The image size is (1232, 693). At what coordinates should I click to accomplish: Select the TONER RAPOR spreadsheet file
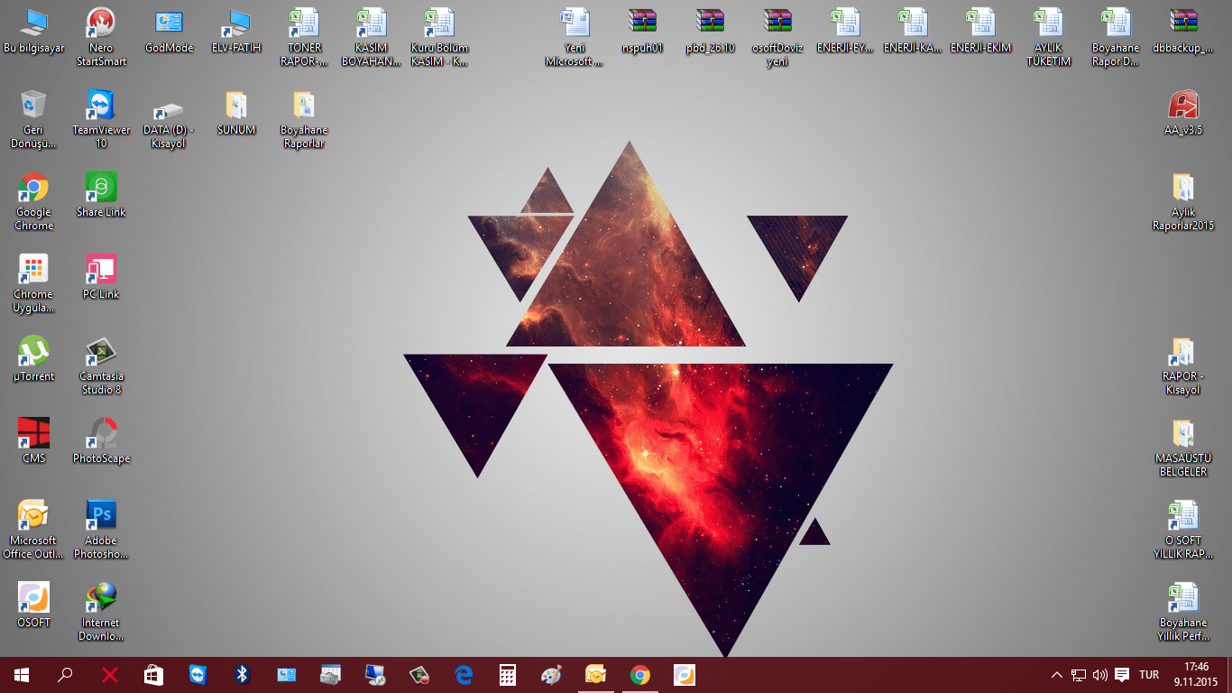[x=304, y=38]
